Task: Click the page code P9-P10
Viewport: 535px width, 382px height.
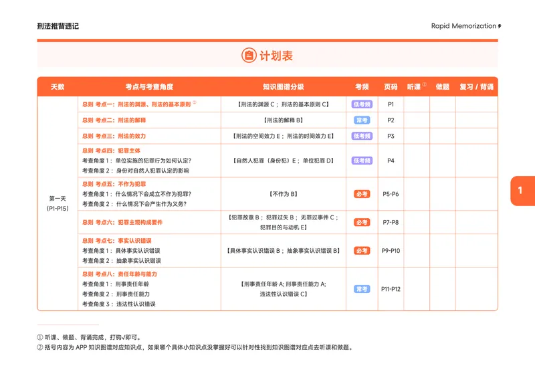Action: click(x=391, y=251)
